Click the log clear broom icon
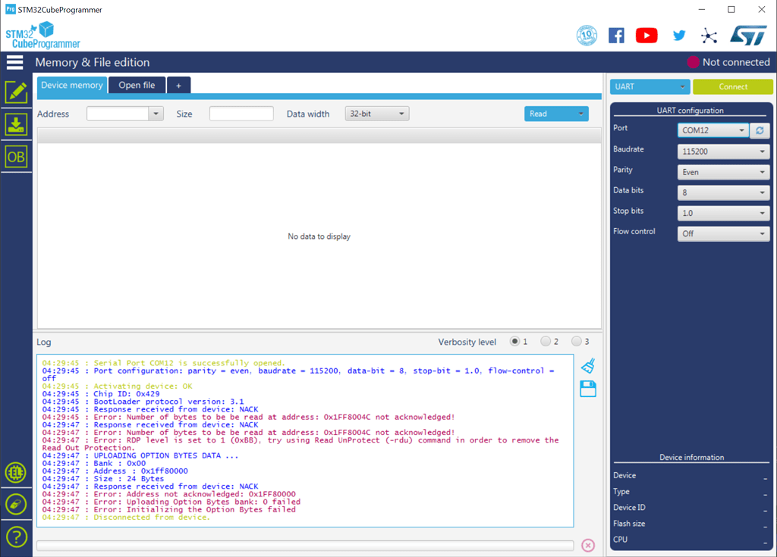The height and width of the screenshot is (557, 777). 587,367
